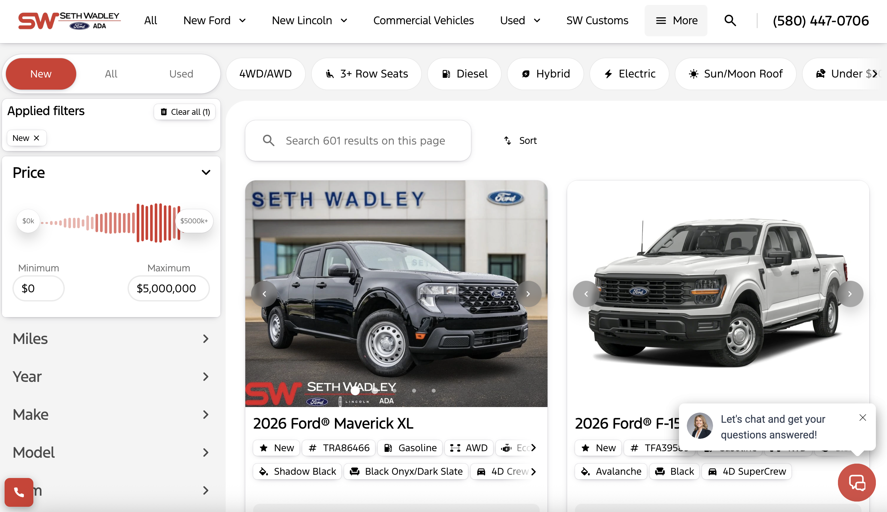Click the Maverick New condition tag

(276, 448)
